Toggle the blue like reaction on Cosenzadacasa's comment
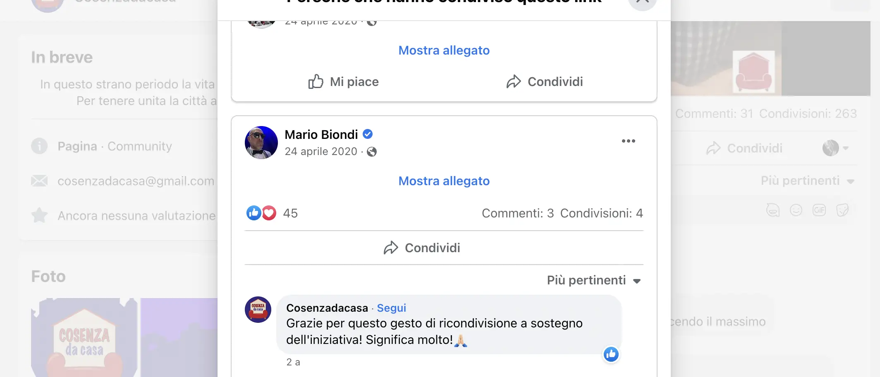The image size is (880, 377). click(611, 354)
